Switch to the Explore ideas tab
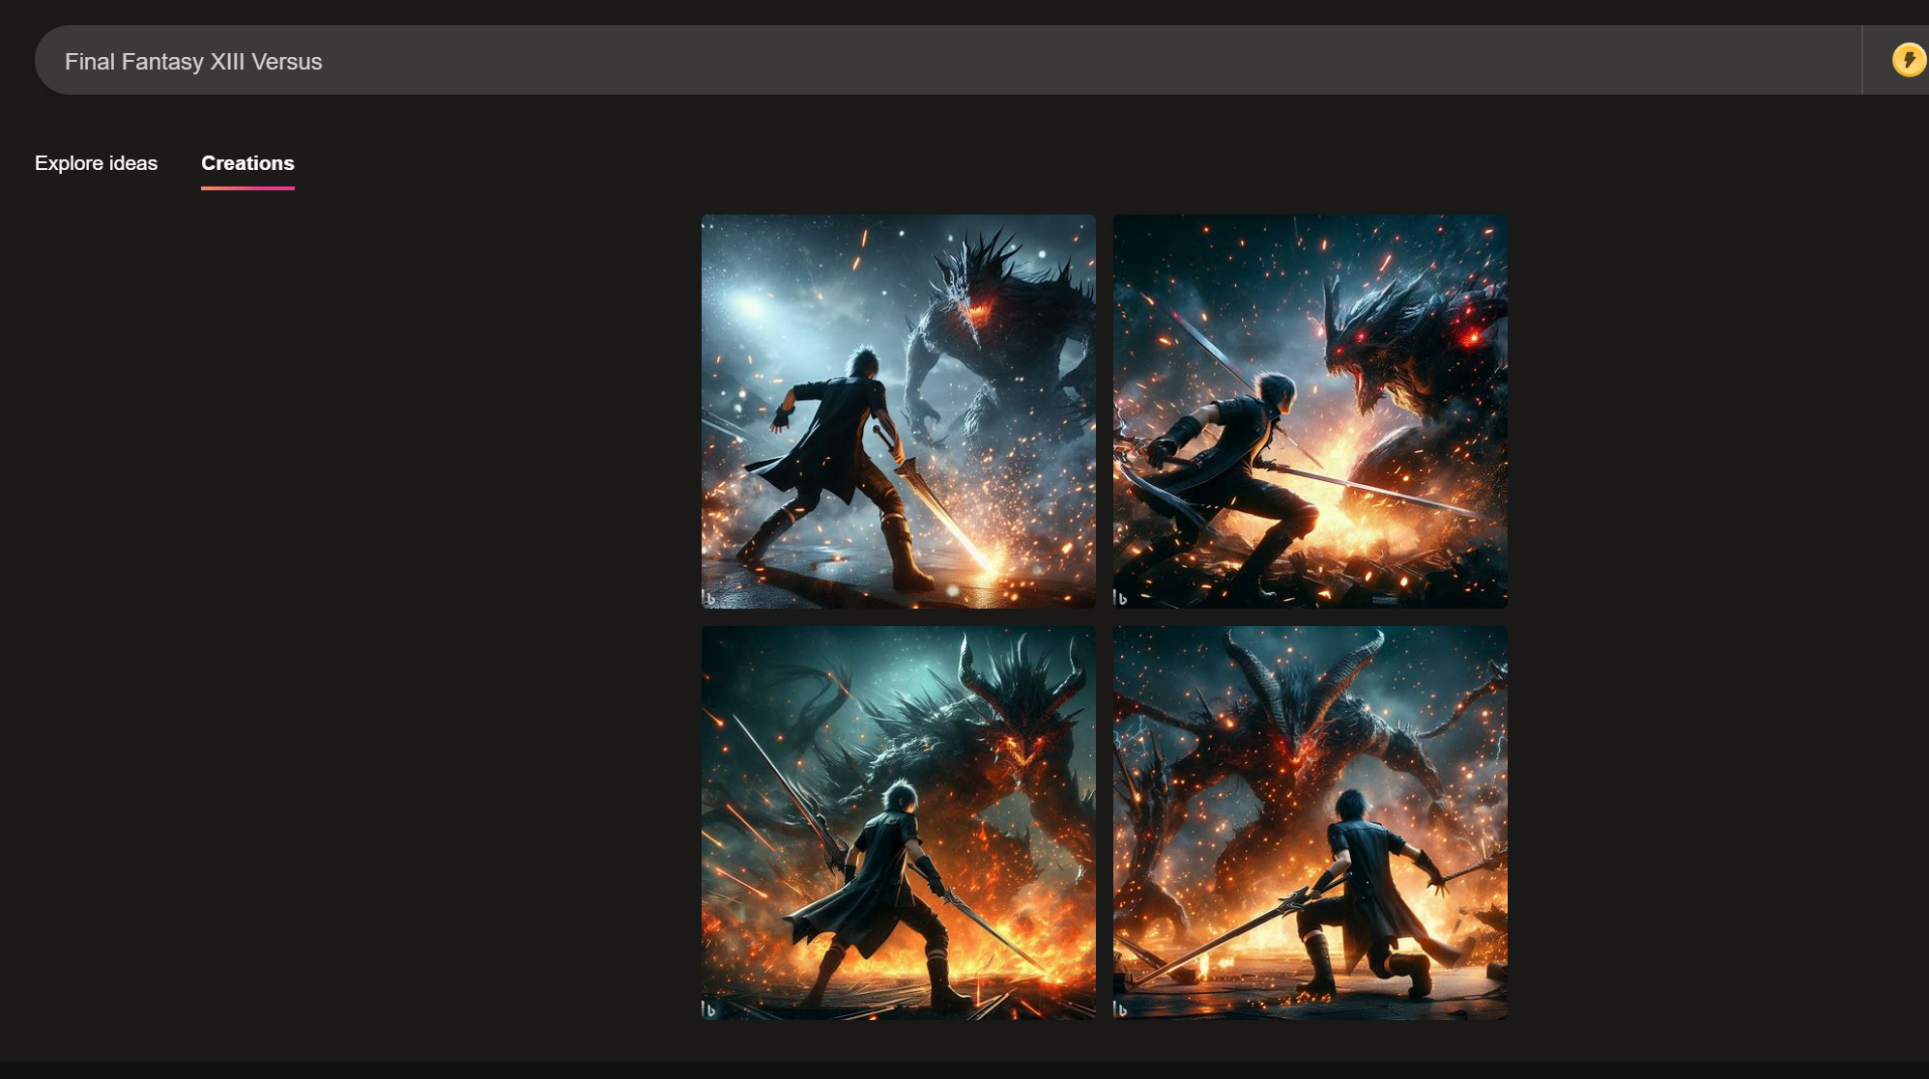The image size is (1929, 1079). 96,163
